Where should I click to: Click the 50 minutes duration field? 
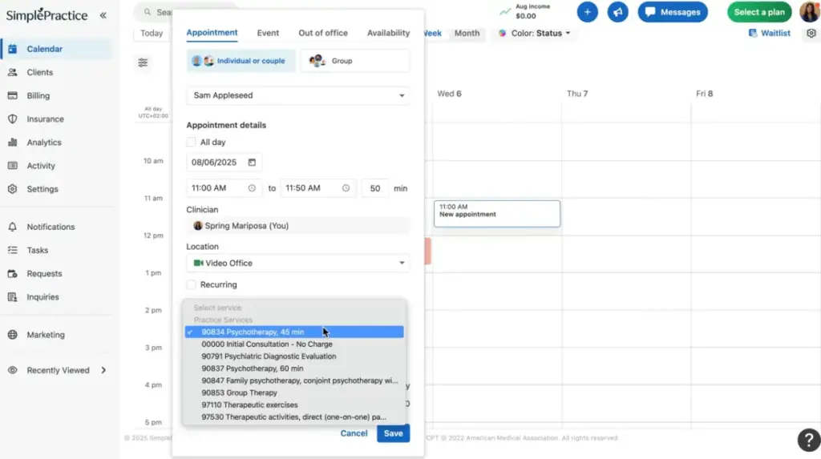[x=375, y=188]
